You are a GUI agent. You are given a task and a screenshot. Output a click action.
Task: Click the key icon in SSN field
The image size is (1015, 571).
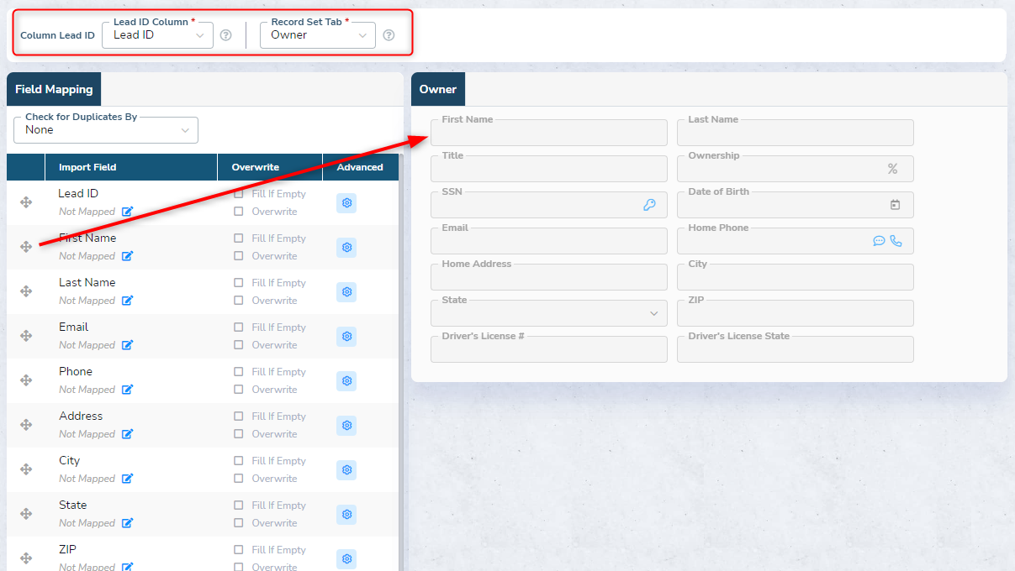pyautogui.click(x=649, y=205)
